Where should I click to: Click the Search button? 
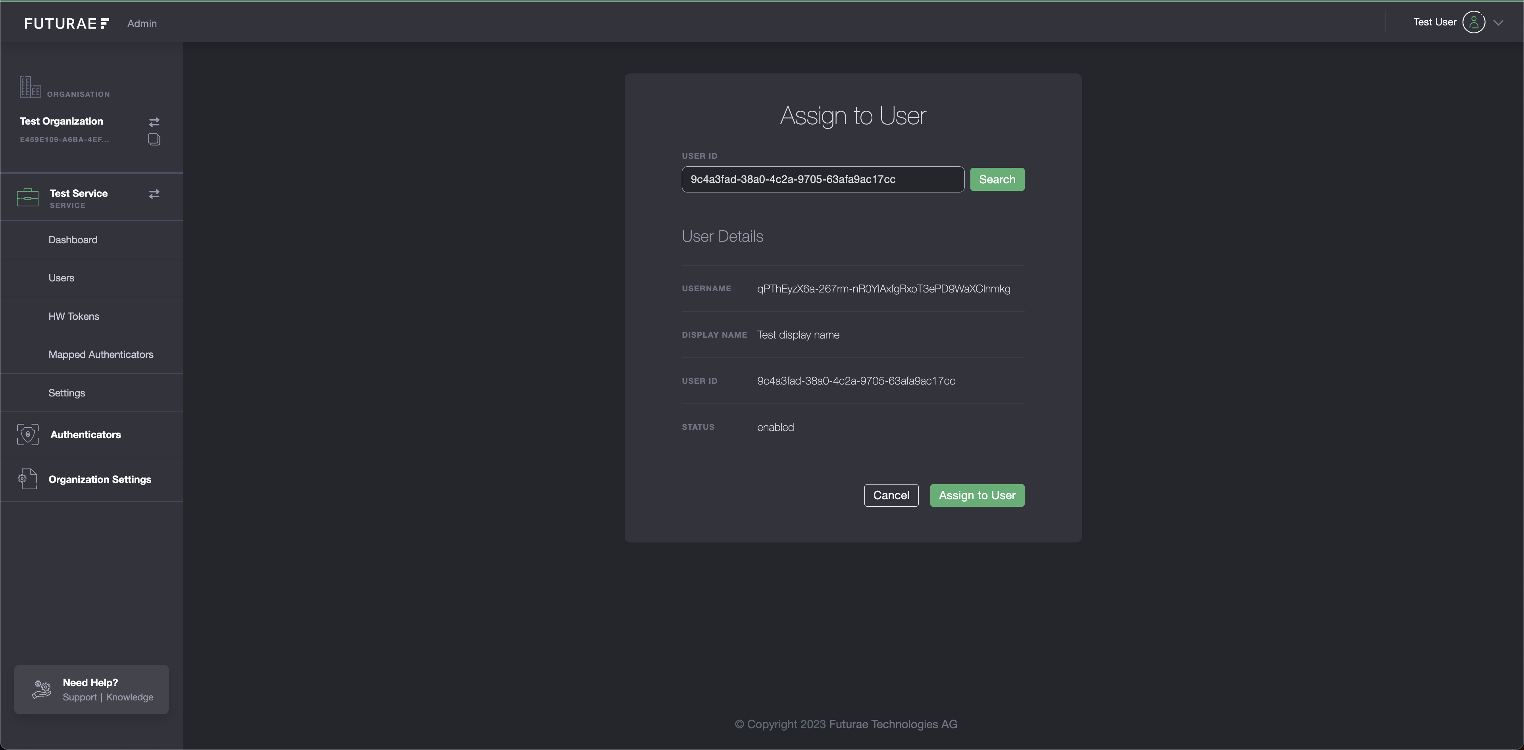[997, 179]
